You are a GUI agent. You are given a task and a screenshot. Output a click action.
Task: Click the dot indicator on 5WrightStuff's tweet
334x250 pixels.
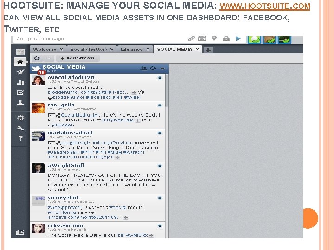[160, 166]
